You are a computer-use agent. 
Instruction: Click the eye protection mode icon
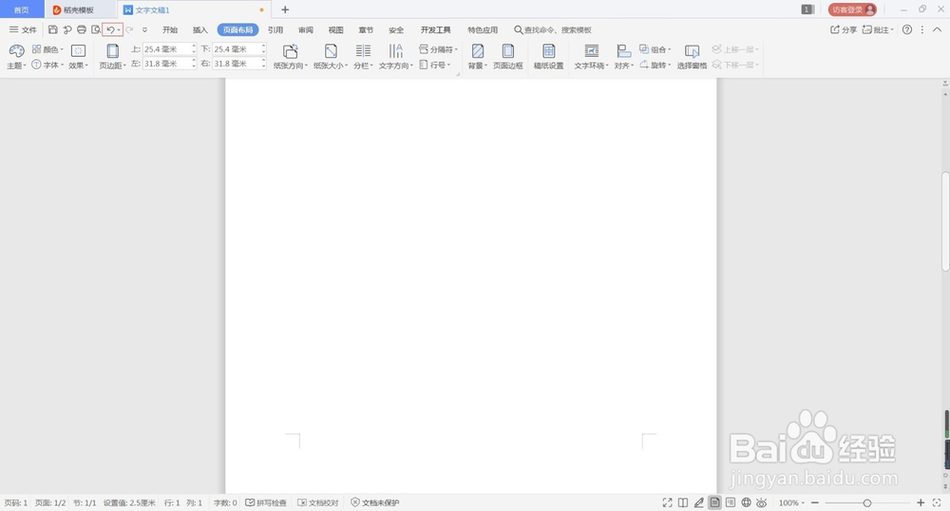click(762, 502)
